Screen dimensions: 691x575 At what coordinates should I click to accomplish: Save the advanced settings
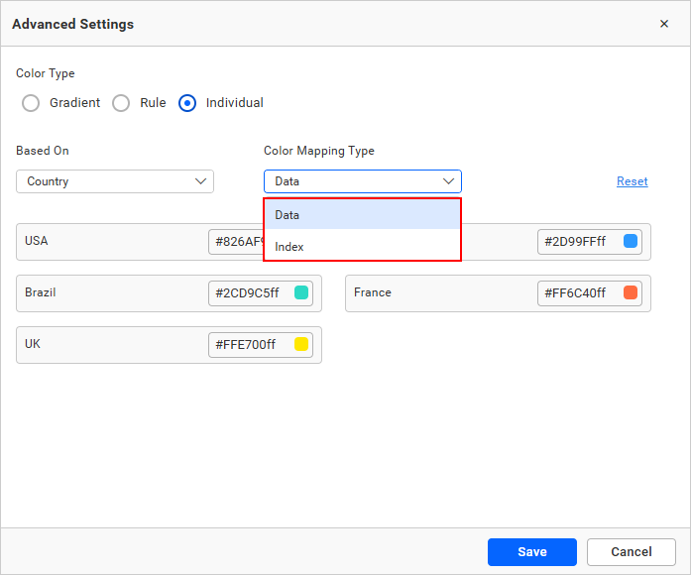coord(532,551)
